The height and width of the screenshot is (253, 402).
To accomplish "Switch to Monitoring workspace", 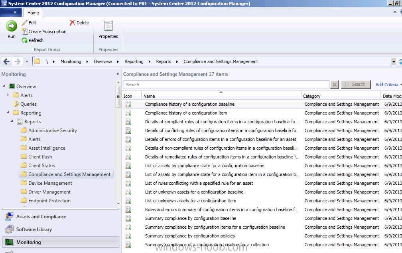I will click(x=61, y=242).
